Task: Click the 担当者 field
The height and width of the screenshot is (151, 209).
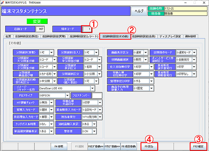Action: coord(186,14)
